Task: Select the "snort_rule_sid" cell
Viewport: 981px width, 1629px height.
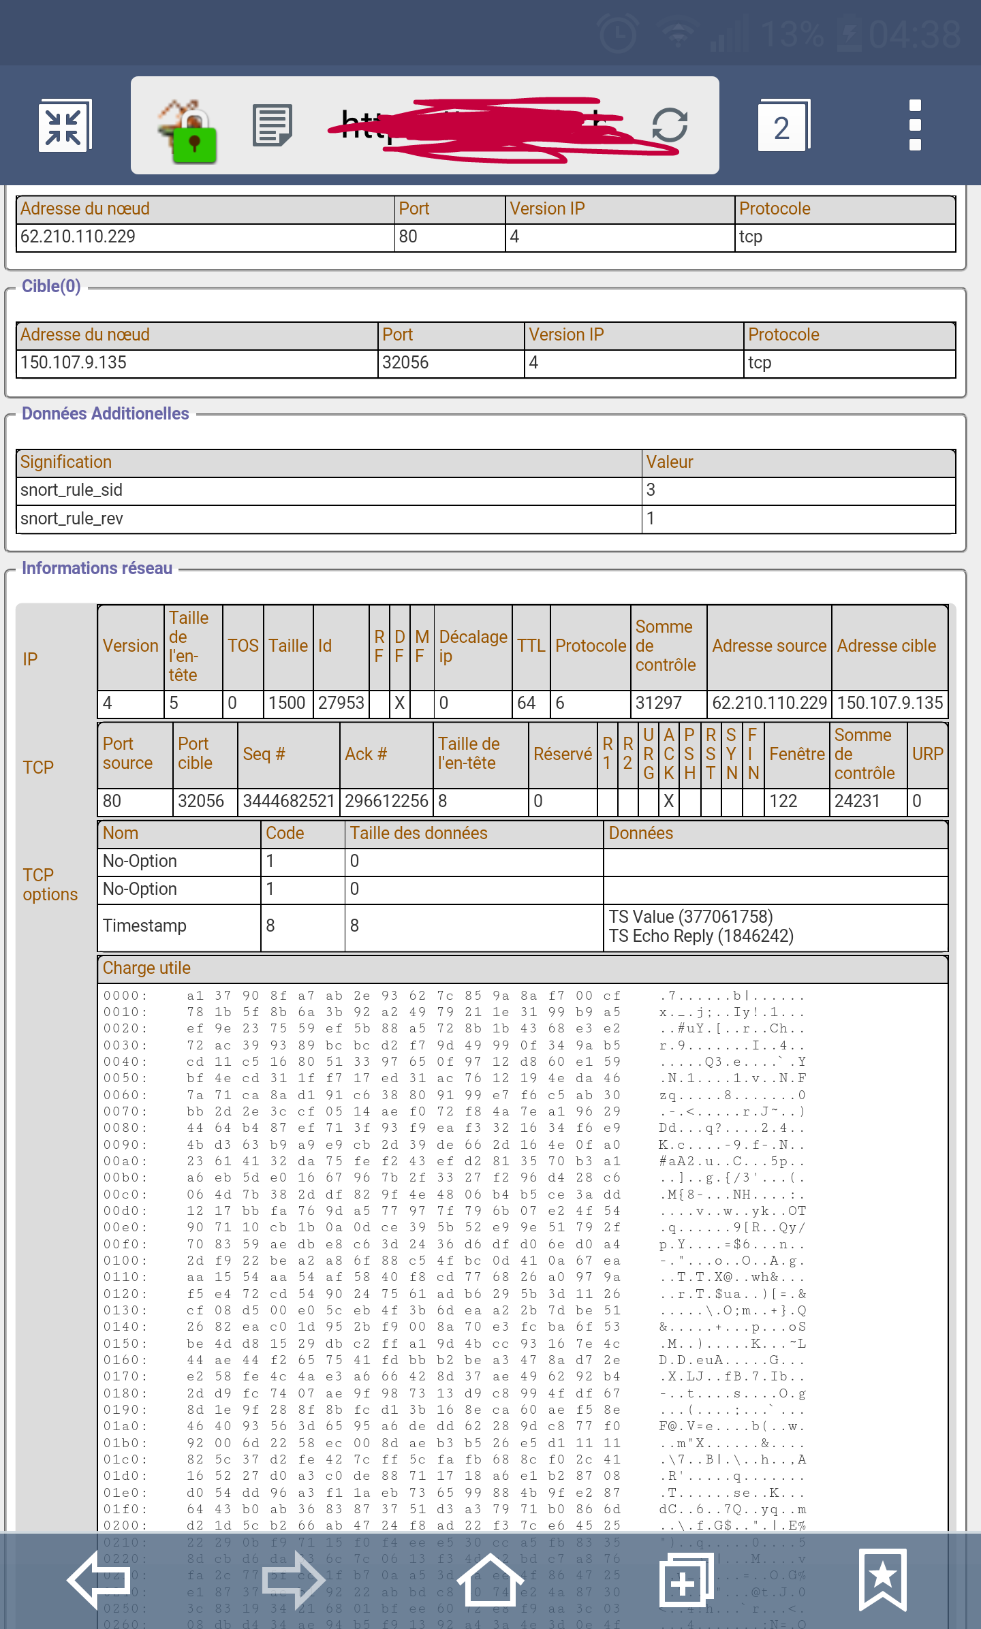Action: (329, 490)
